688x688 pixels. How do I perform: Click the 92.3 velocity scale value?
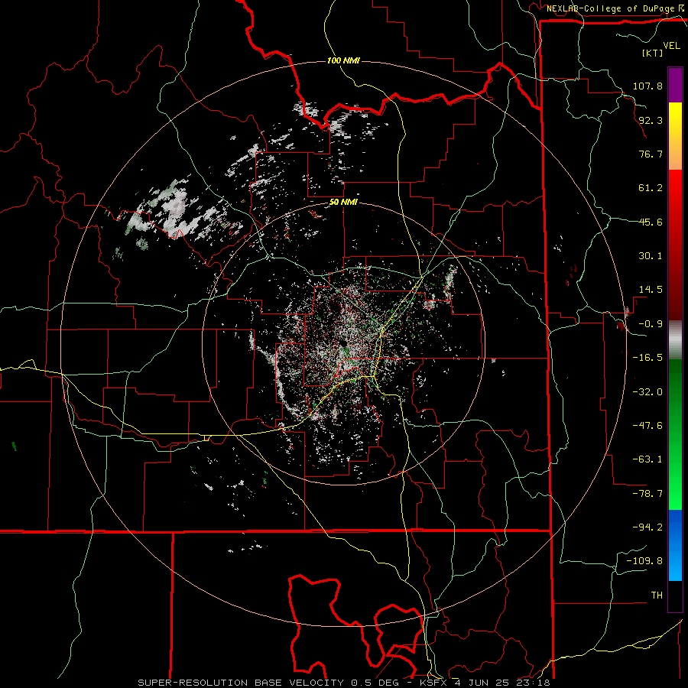tap(651, 120)
